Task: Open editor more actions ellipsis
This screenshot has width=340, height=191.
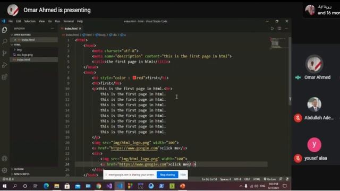Action: pos(286,28)
